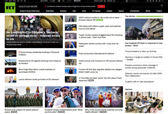Open Russia warns US against sending troops

click(x=40, y=62)
